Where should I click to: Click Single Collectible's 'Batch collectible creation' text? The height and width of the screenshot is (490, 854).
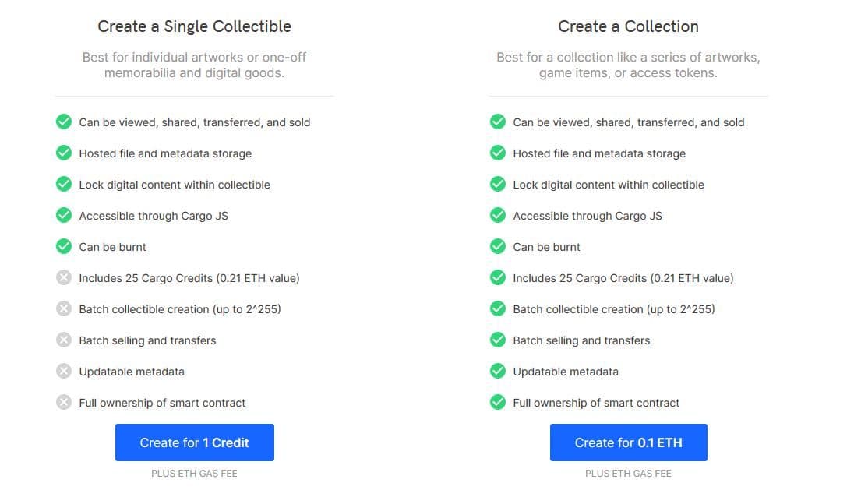point(180,309)
